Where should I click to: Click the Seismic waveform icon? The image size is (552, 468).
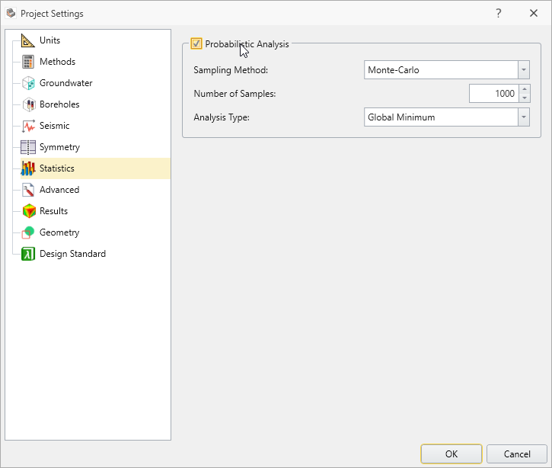pos(28,126)
